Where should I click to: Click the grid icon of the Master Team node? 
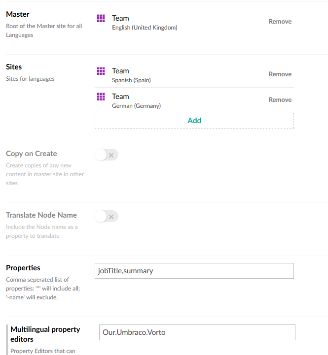point(101,18)
